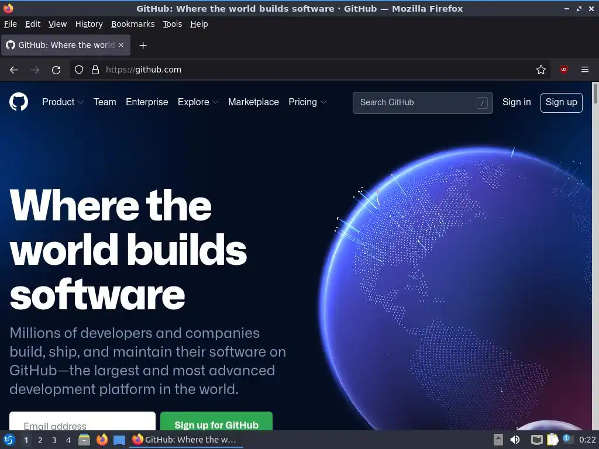
Task: Click the 'Where the world builds software' headline
Action: pos(128,250)
